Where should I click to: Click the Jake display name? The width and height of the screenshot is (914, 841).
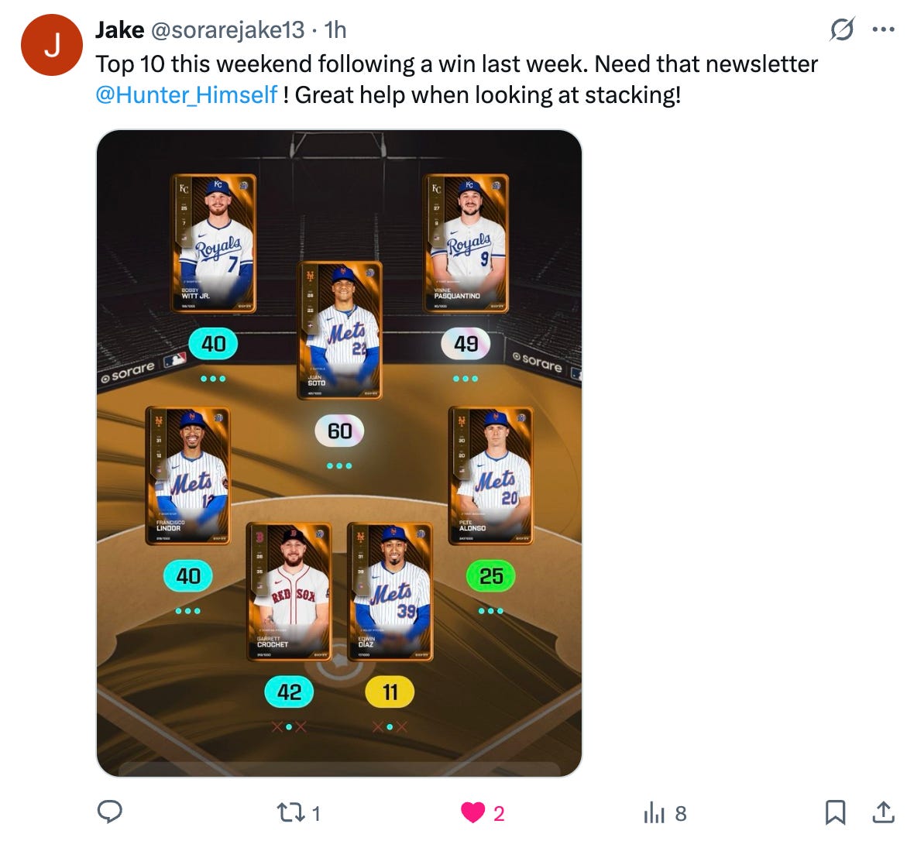click(x=119, y=29)
